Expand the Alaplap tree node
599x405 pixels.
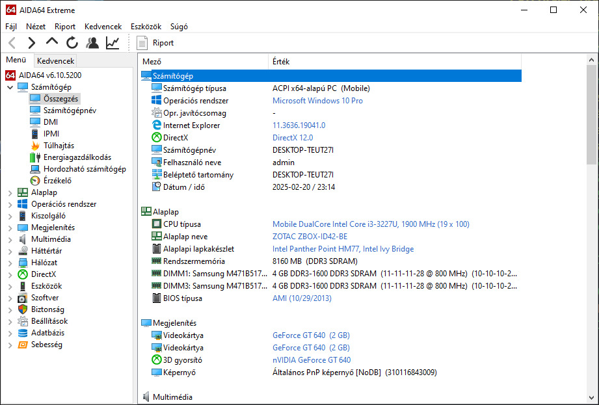point(10,192)
